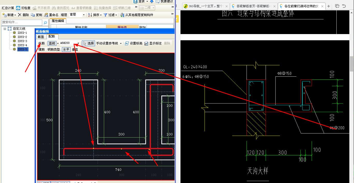The image size is (354, 183).
Task: Click the notification bell icon
Action: 151,1
